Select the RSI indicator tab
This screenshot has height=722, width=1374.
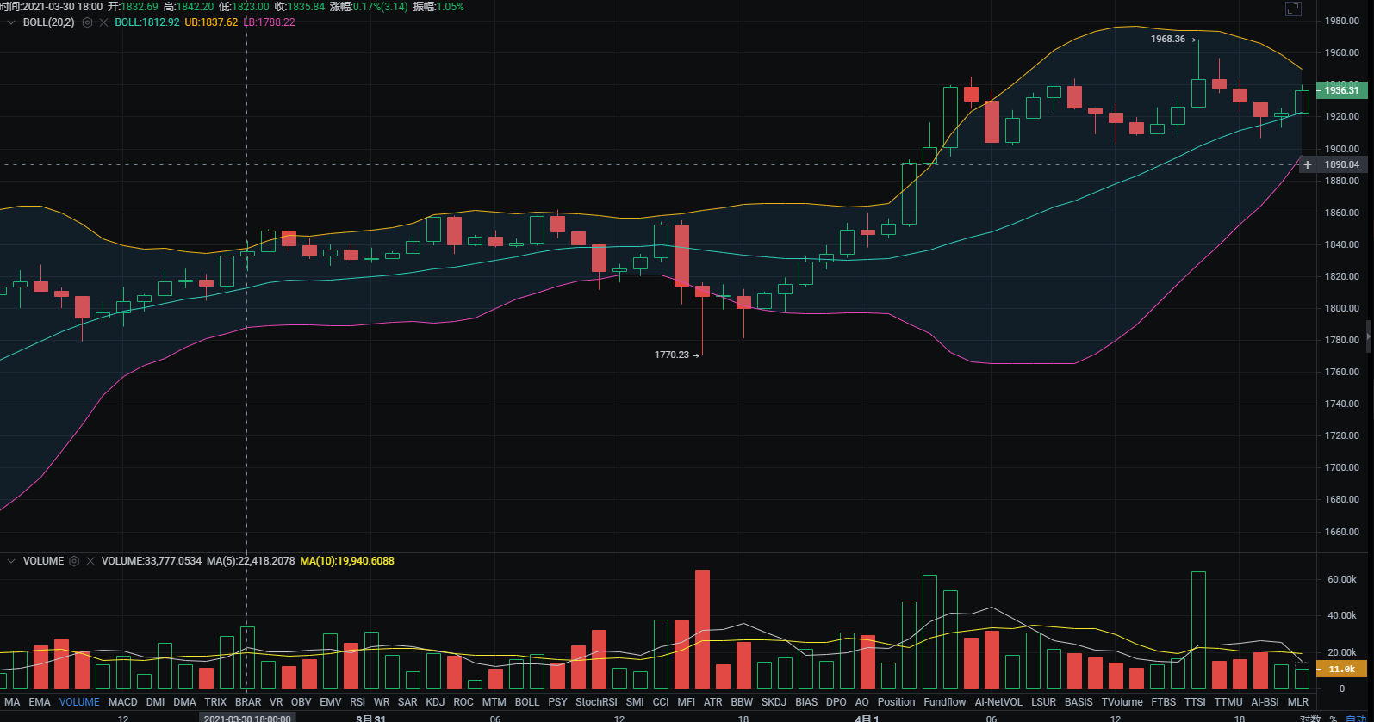357,702
